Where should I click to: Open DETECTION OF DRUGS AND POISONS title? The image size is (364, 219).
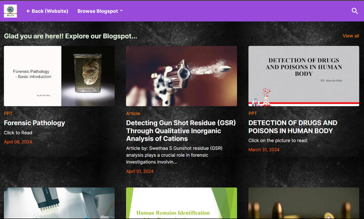[x=293, y=126]
